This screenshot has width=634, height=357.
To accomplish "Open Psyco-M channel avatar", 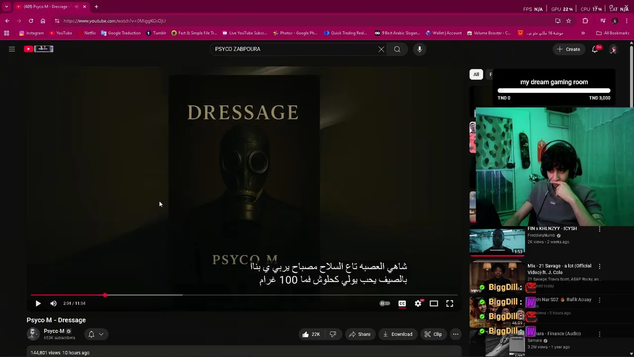I will pyautogui.click(x=33, y=334).
